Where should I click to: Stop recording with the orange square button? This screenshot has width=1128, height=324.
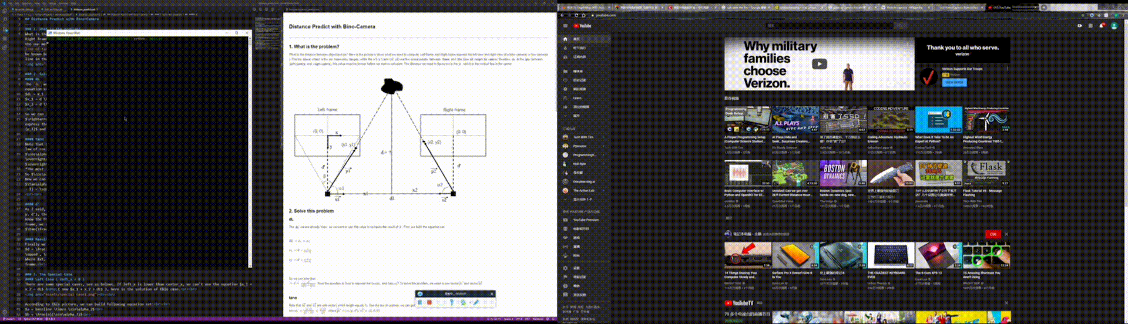[429, 302]
